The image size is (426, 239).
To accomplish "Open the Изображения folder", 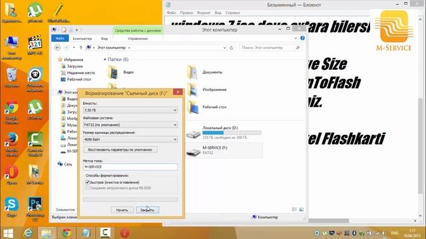I will [207, 90].
